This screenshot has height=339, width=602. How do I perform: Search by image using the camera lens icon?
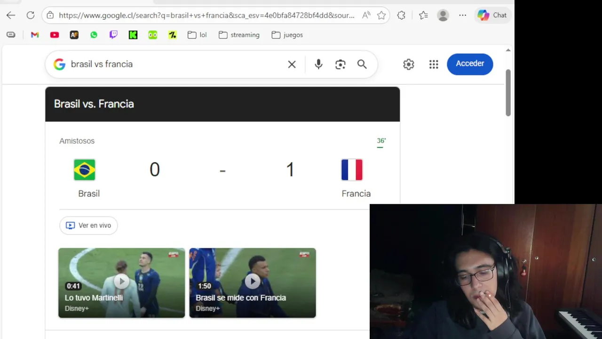(x=341, y=64)
